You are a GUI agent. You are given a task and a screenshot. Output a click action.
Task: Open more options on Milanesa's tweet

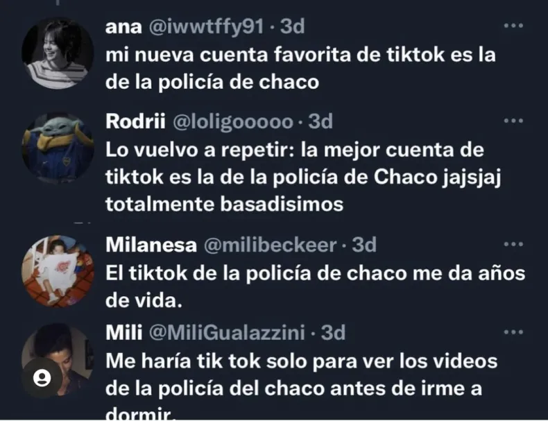pos(513,244)
